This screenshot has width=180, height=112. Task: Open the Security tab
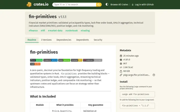(x=98, y=40)
